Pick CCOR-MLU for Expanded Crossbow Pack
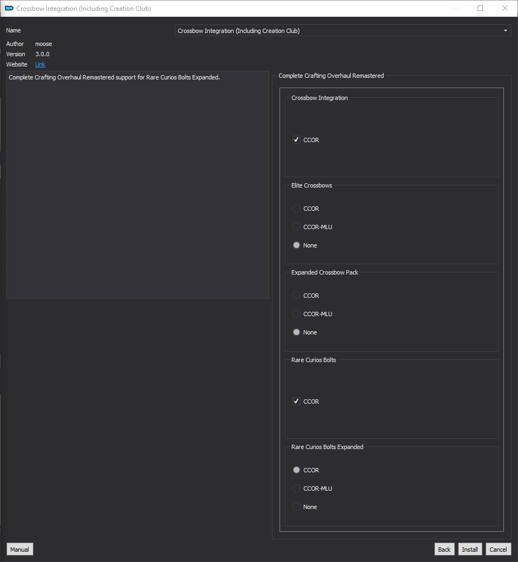518x562 pixels. pos(296,313)
